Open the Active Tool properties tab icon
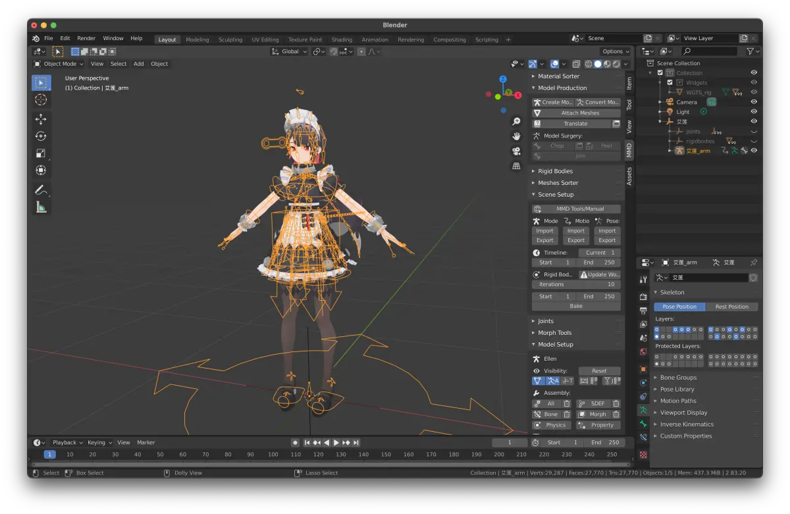 coord(643,280)
